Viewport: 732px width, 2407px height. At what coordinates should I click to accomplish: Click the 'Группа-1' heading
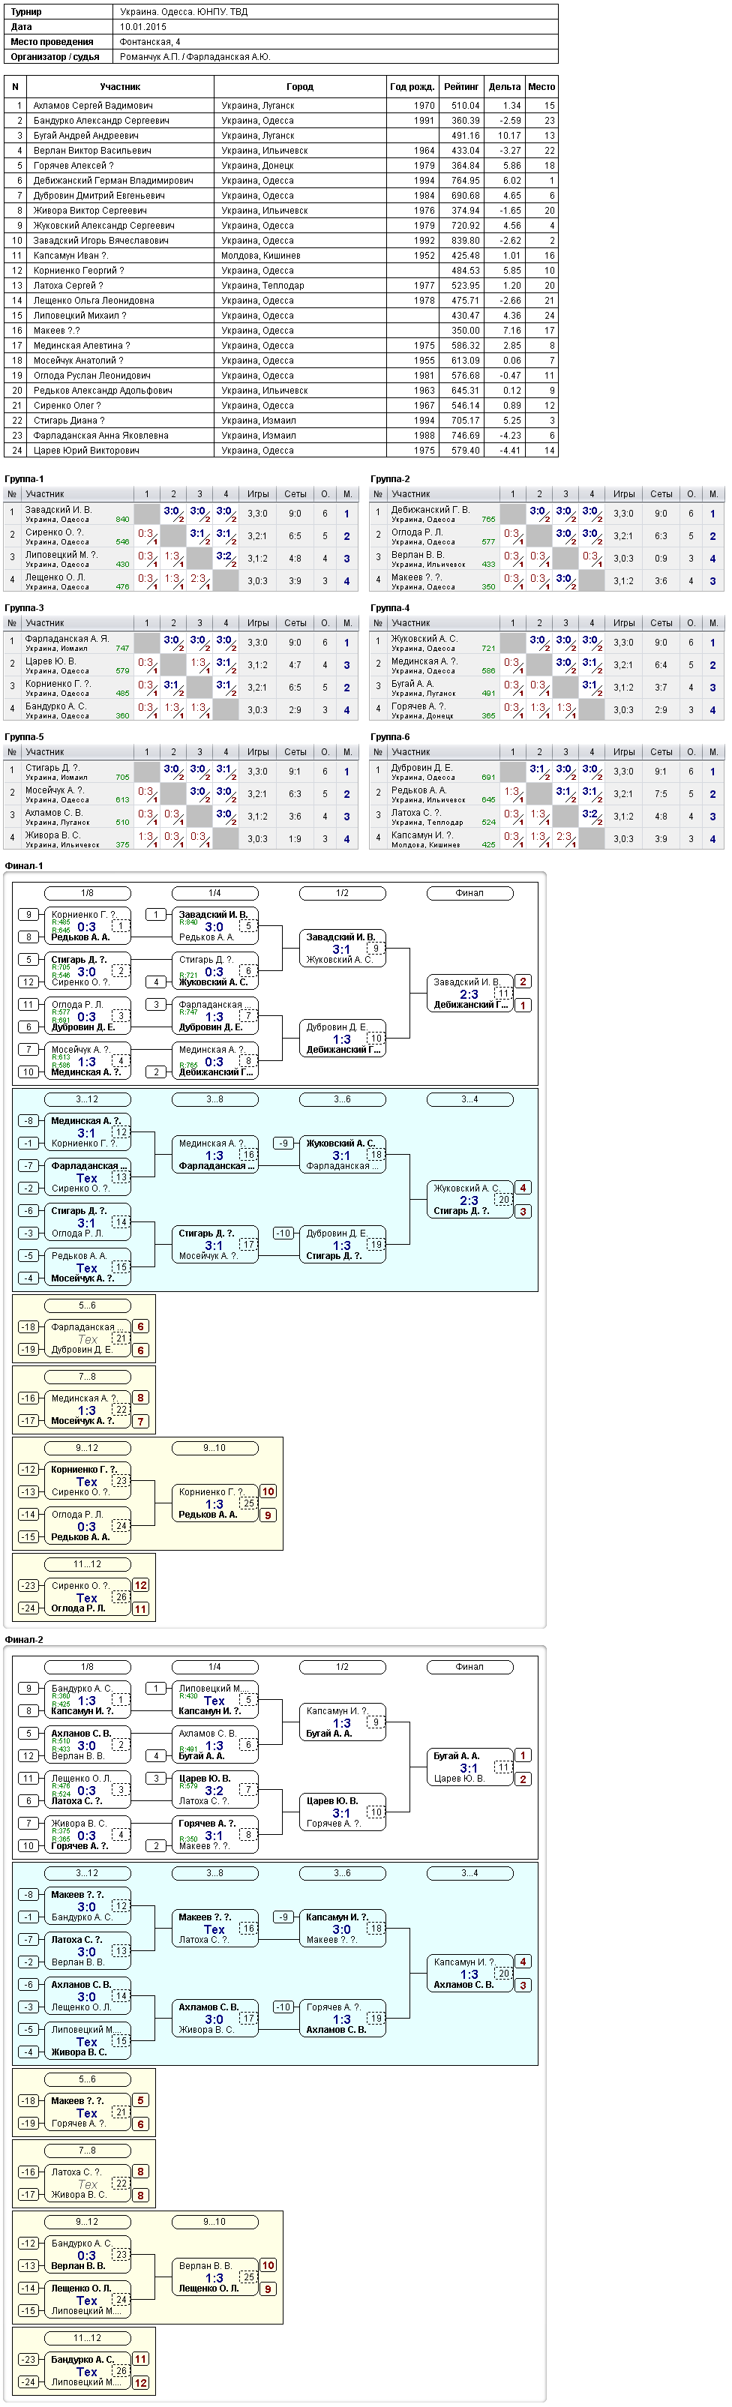click(24, 478)
